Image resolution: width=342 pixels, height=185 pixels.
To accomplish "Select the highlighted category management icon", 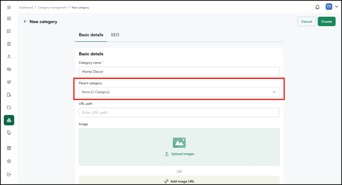I will point(9,120).
